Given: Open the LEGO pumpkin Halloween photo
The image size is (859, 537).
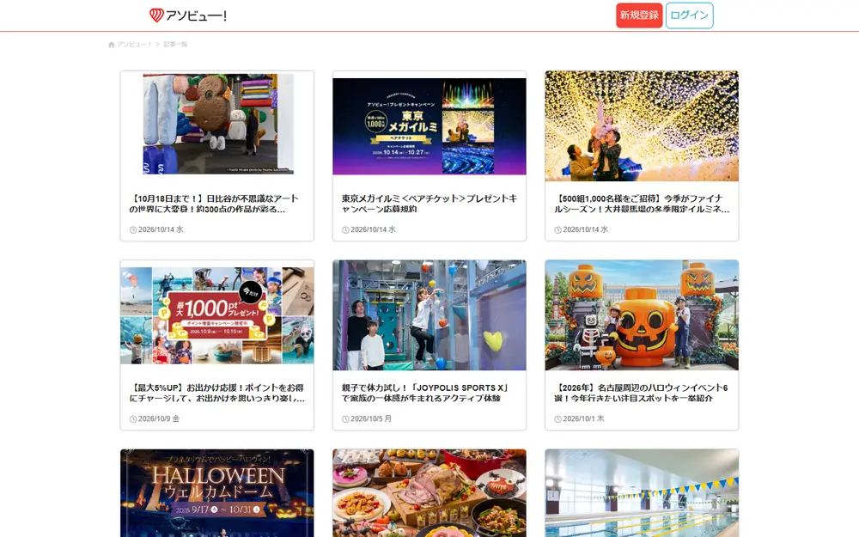Looking at the screenshot, I should click(642, 315).
